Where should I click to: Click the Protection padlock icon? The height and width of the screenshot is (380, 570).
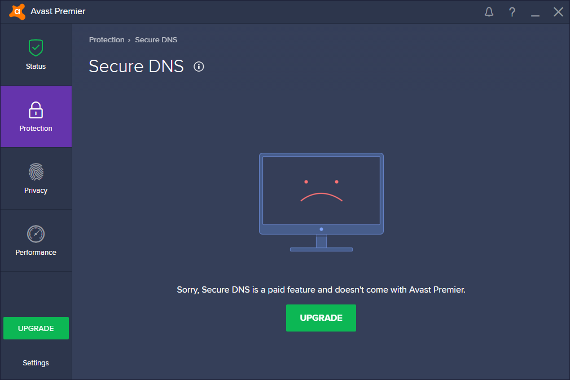point(36,110)
